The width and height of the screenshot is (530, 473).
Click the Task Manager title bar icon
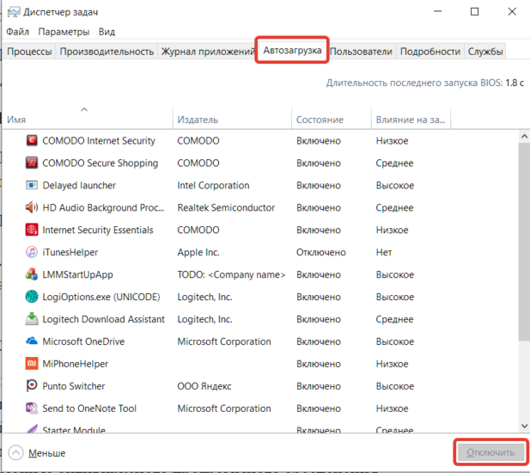point(14,12)
